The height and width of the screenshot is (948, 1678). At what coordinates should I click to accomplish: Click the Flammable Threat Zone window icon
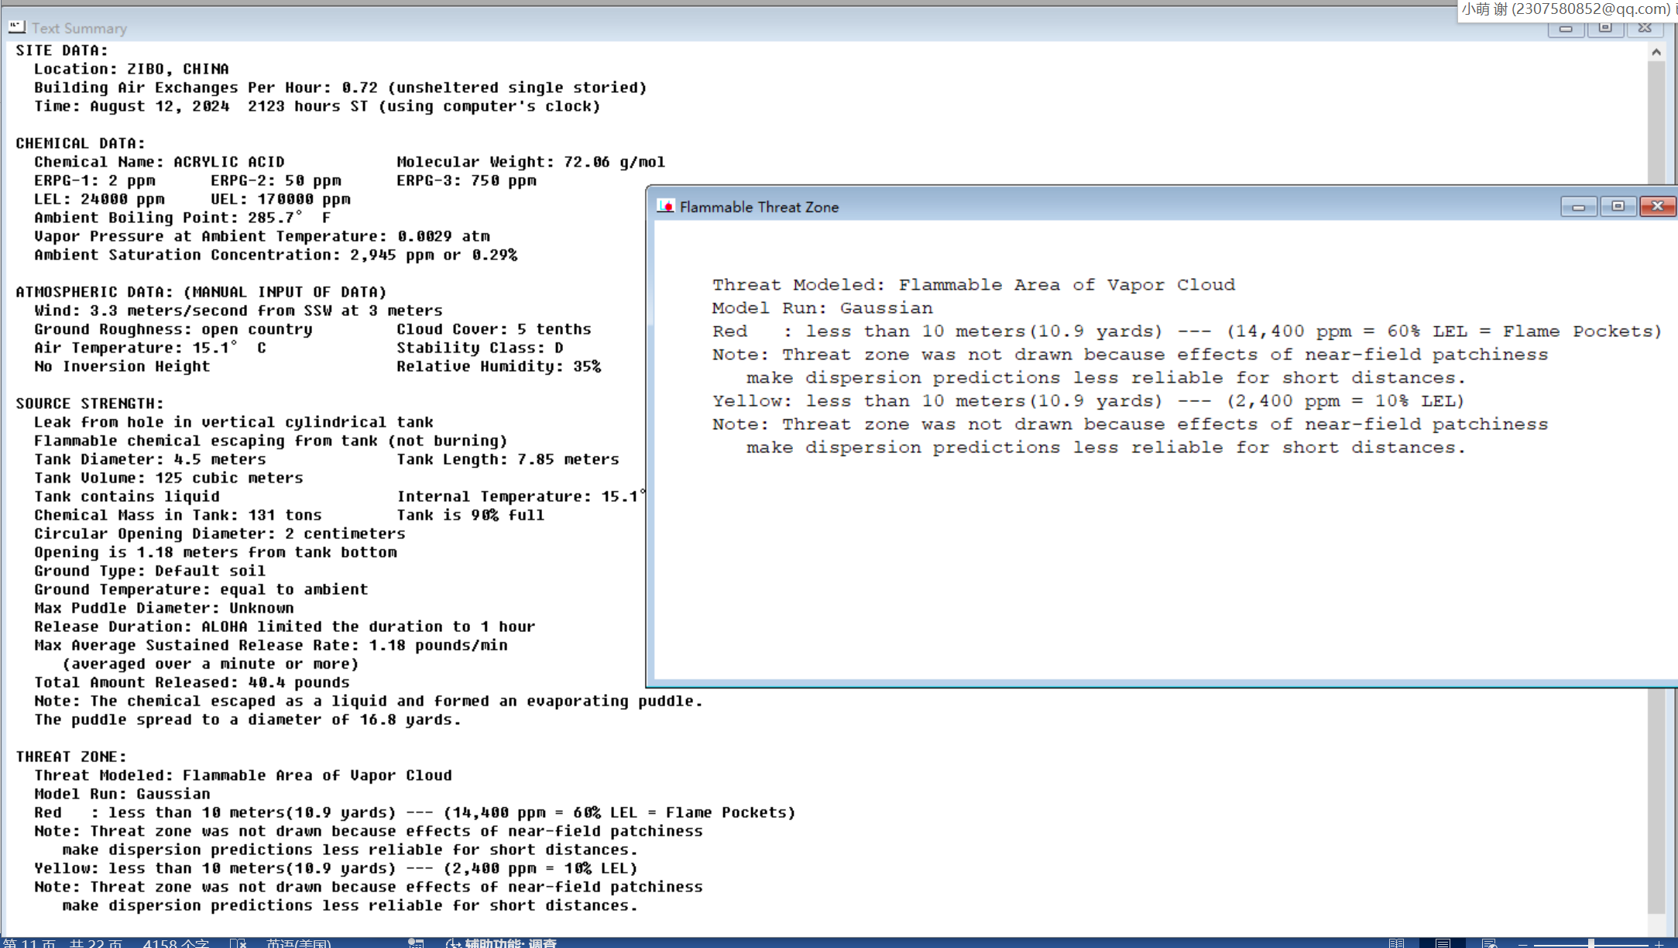pos(665,206)
